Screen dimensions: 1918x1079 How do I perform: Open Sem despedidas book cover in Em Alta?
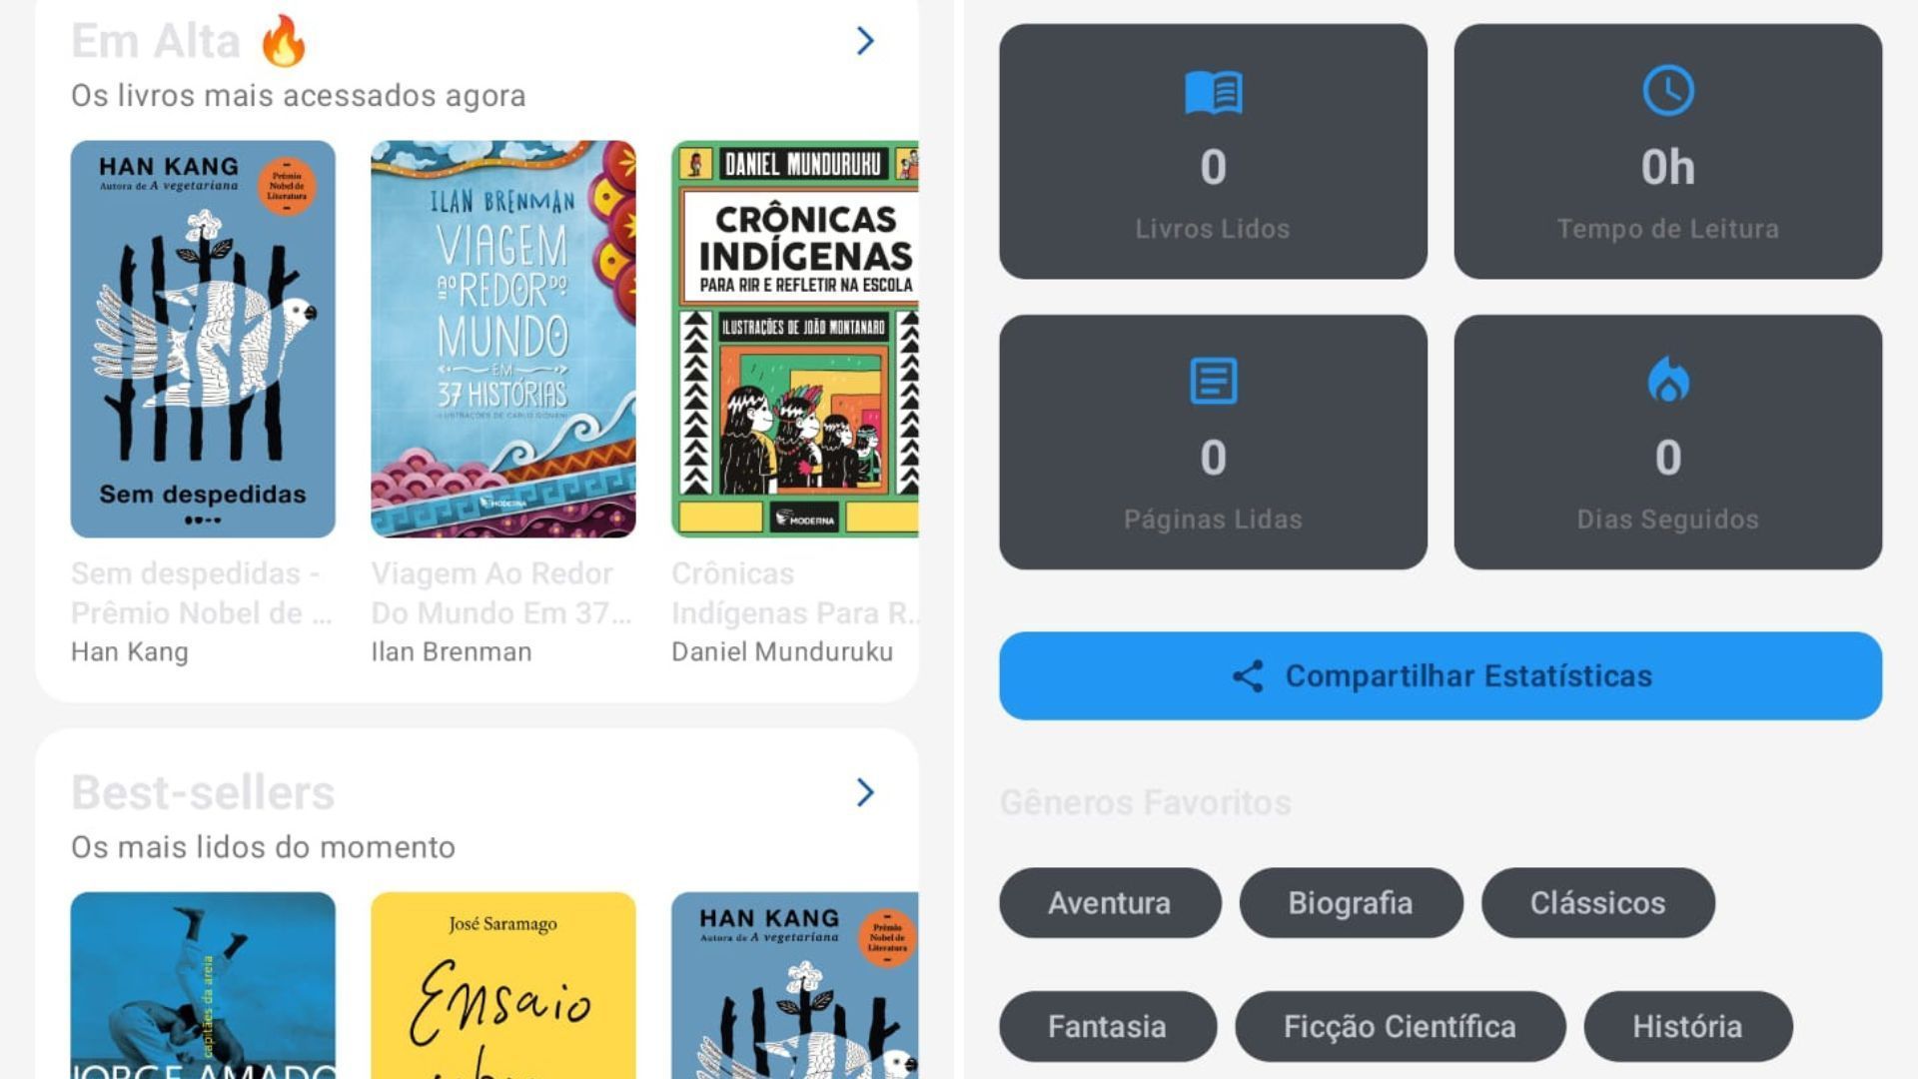[x=203, y=339]
